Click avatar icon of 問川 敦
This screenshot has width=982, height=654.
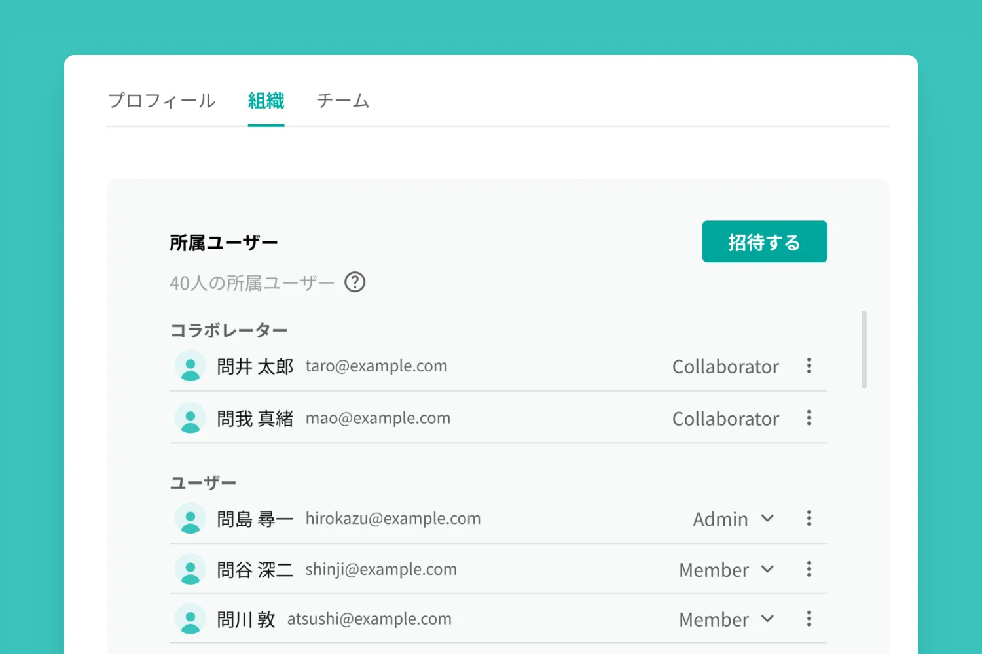(191, 619)
